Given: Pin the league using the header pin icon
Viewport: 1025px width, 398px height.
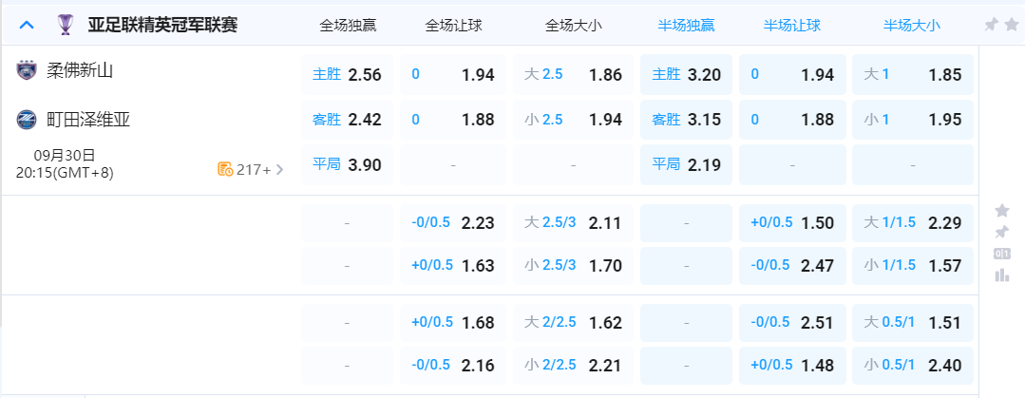Looking at the screenshot, I should [991, 25].
